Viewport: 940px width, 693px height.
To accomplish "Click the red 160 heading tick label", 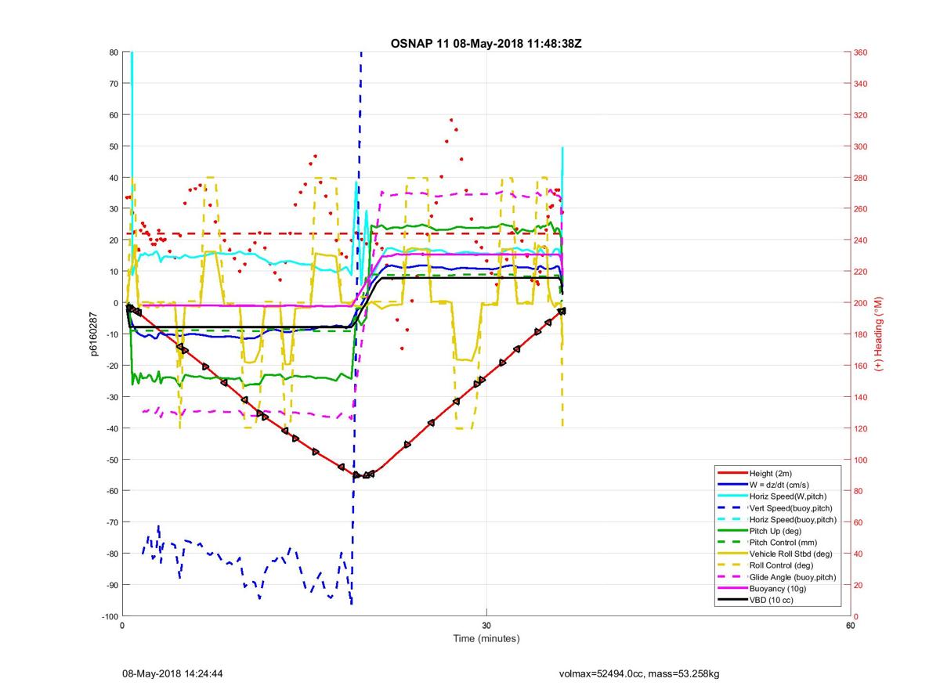I will click(x=862, y=366).
